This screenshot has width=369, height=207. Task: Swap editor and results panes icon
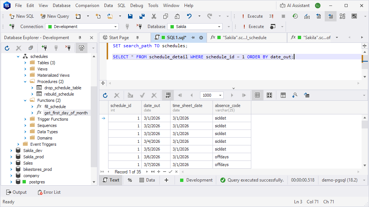(130, 180)
